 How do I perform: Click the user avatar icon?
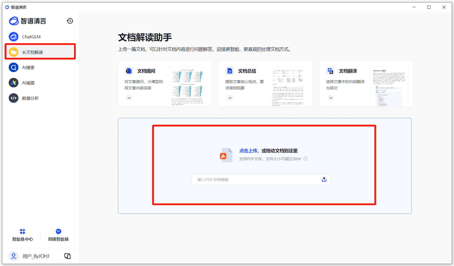(14, 256)
